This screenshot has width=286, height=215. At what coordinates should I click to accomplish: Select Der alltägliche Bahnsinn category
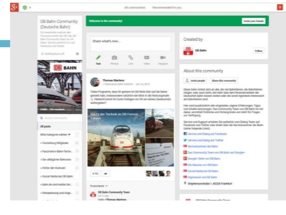[x=60, y=160]
